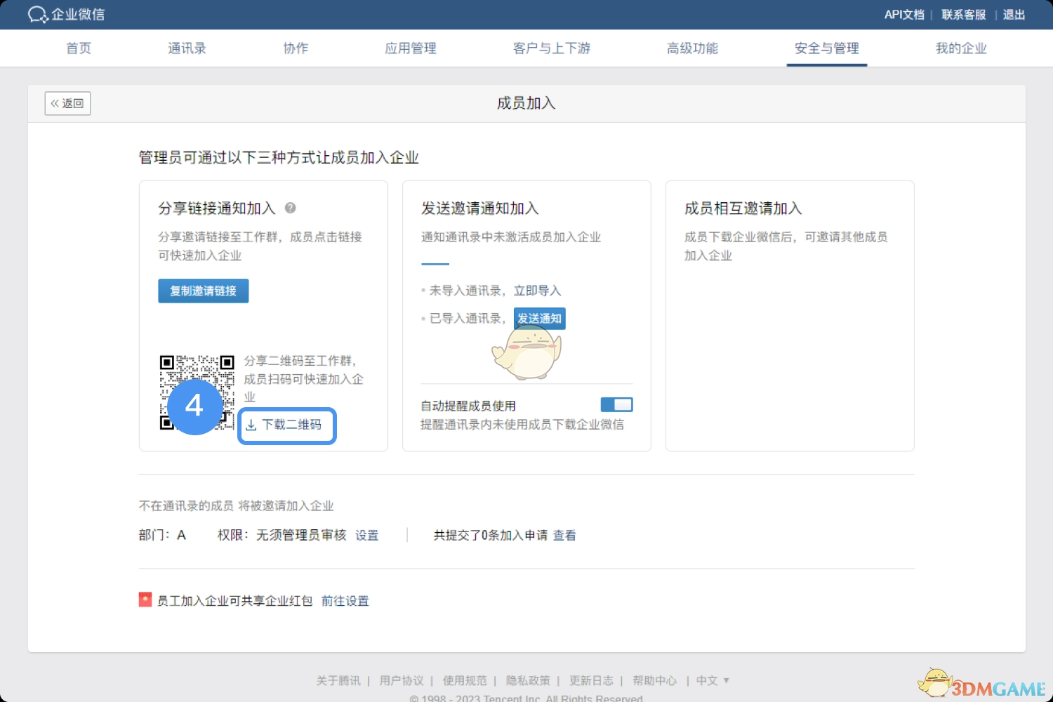Click the 立即导入 link
This screenshot has height=702, width=1053.
tap(537, 291)
